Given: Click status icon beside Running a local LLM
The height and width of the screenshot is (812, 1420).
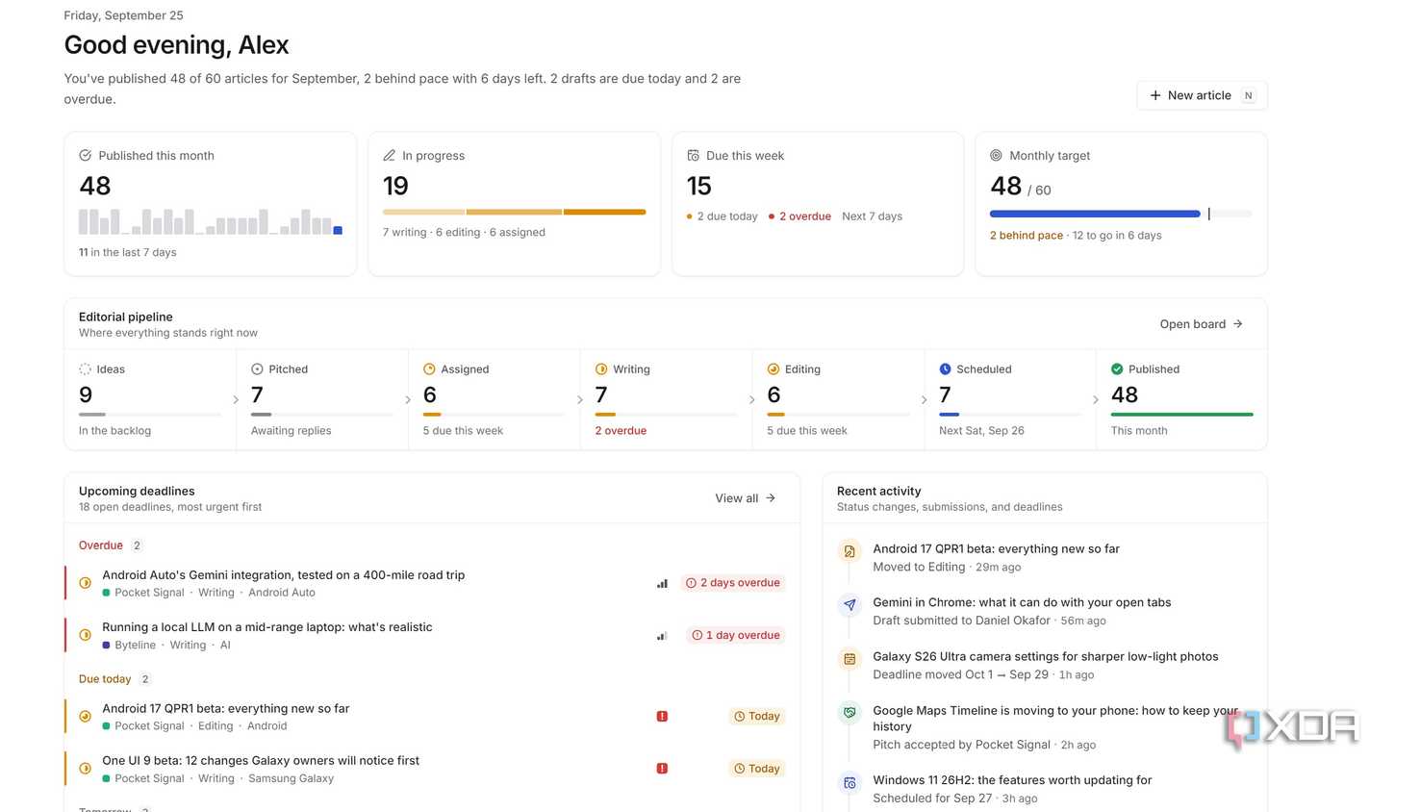Looking at the screenshot, I should pos(85,635).
